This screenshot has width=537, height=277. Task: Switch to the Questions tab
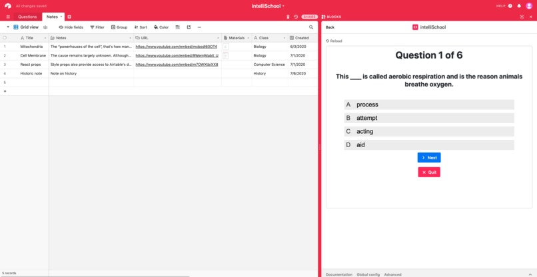click(27, 17)
